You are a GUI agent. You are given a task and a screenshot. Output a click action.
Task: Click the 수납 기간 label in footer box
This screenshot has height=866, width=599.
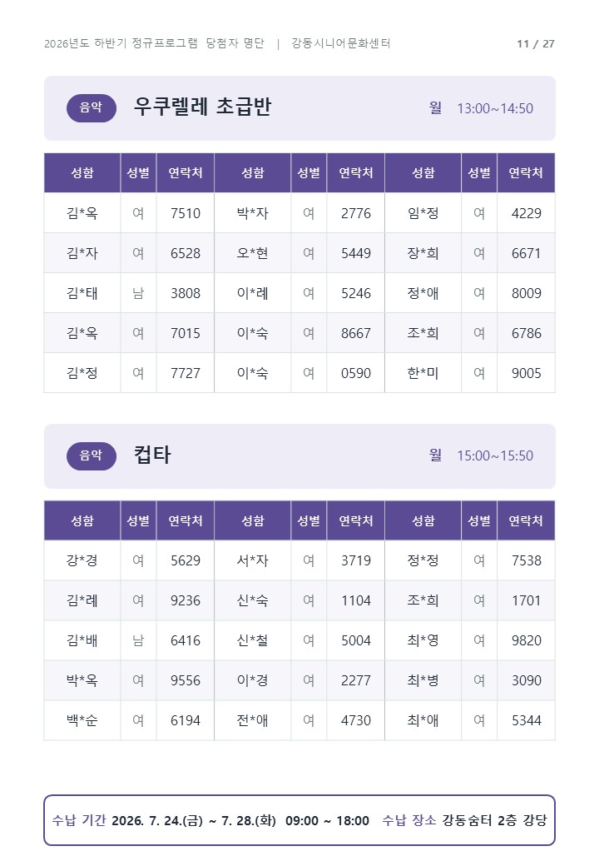tap(79, 820)
